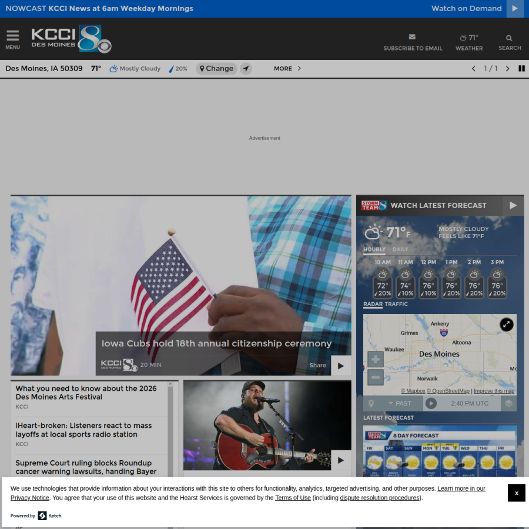Viewport: 529px width, 529px height.
Task: Click the current conditions 71°F icon
Action: pyautogui.click(x=373, y=232)
